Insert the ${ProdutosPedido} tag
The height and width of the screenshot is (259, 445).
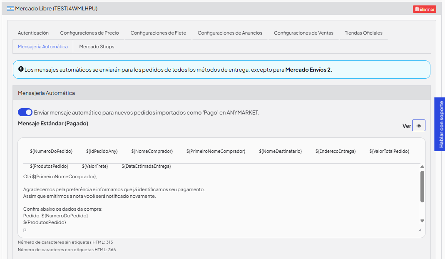coord(49,166)
